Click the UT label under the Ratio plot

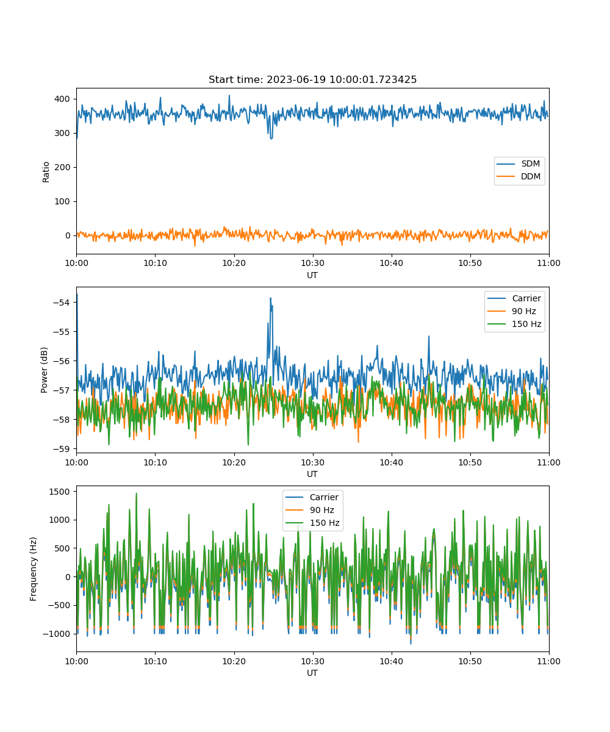click(312, 275)
